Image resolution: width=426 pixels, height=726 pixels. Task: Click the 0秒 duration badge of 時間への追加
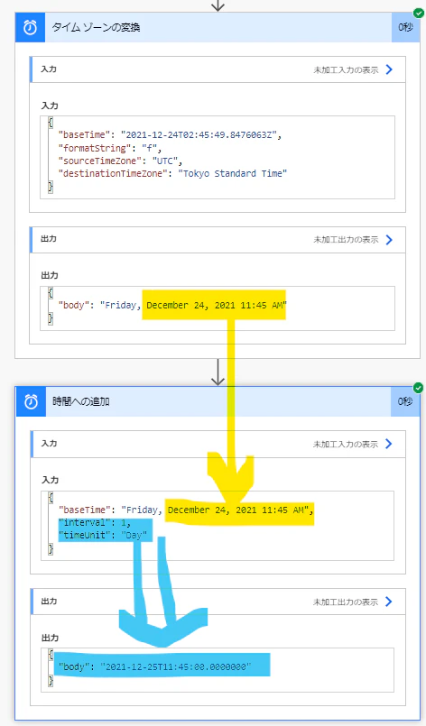coord(405,401)
